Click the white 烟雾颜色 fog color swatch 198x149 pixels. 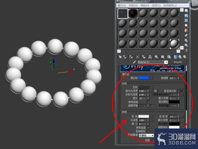coord(174,127)
